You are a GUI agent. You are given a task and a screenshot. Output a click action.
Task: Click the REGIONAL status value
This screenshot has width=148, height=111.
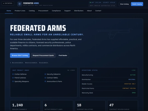132,79
